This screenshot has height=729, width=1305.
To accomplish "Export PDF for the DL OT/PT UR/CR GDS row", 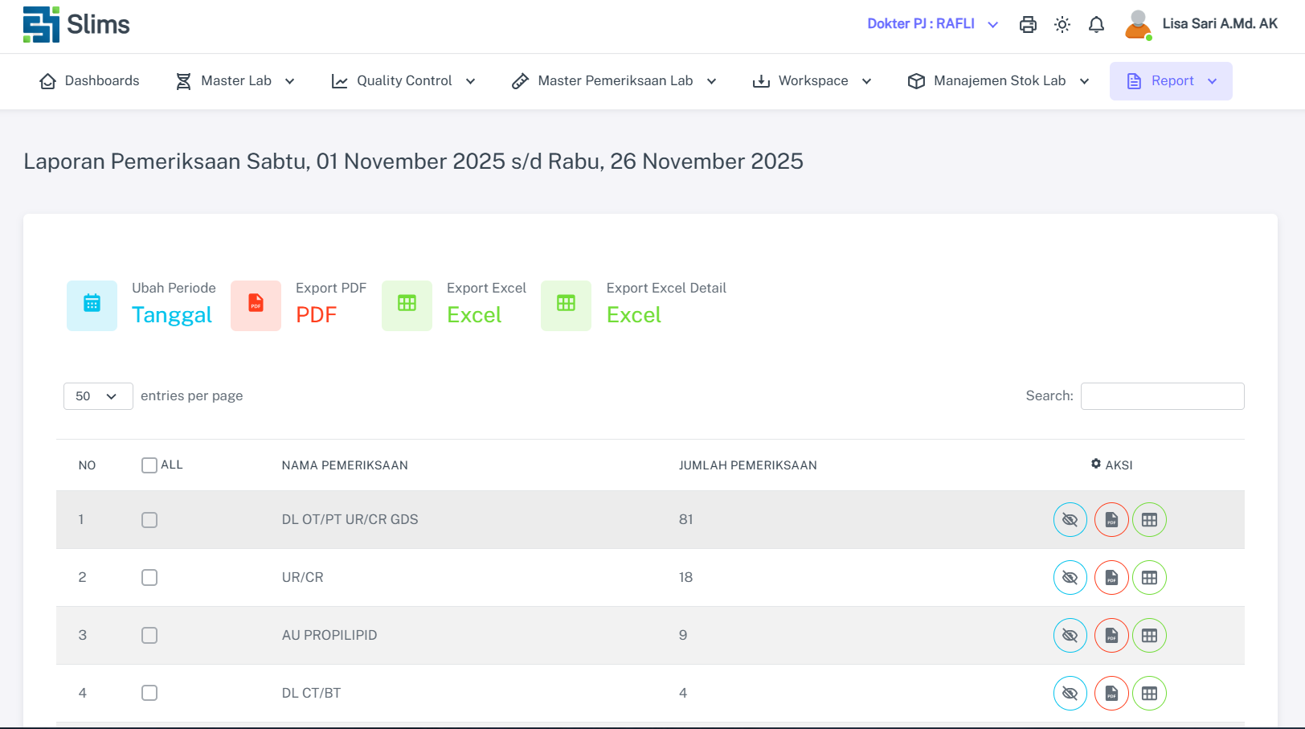I will (x=1111, y=520).
